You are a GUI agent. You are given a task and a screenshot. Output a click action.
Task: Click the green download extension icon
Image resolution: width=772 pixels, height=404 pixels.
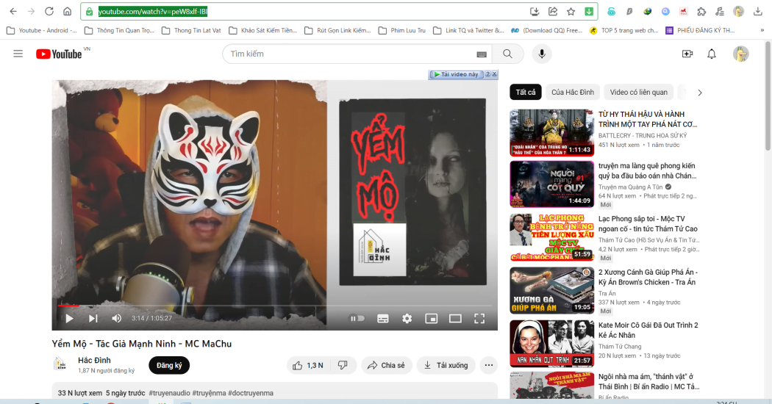pyautogui.click(x=589, y=11)
